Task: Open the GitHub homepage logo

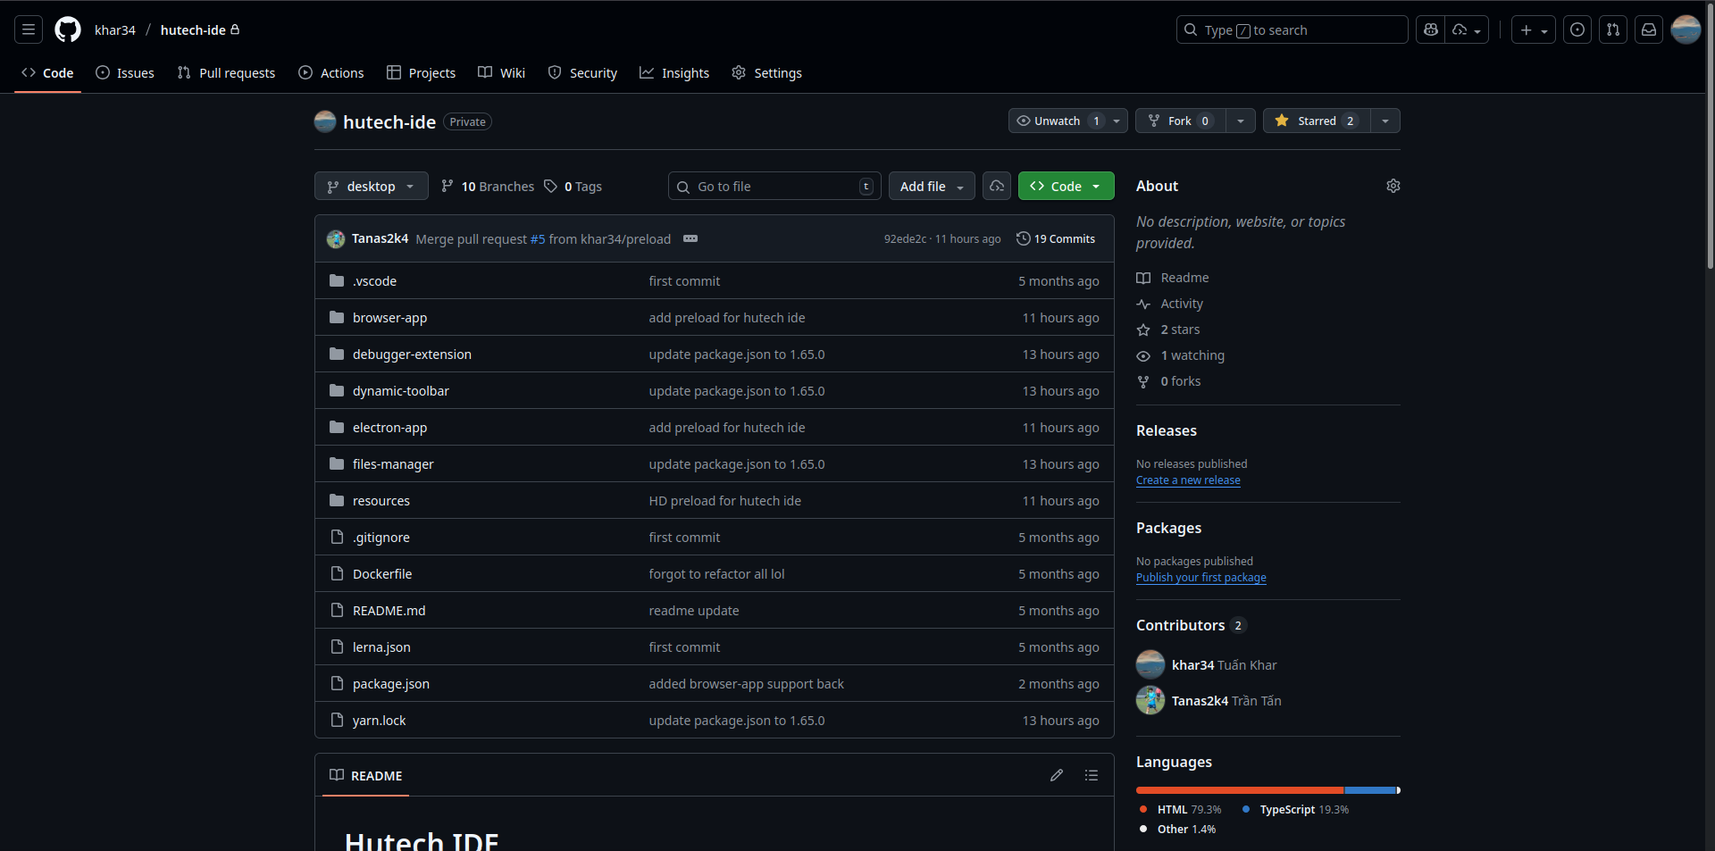Action: coord(68,29)
